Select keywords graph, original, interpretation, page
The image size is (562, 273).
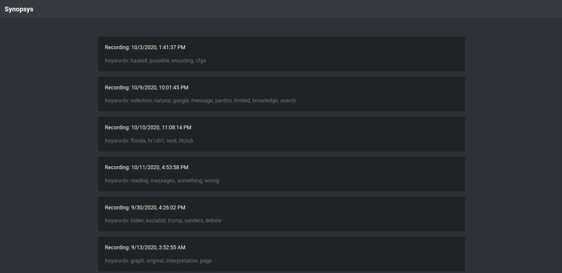(158, 261)
